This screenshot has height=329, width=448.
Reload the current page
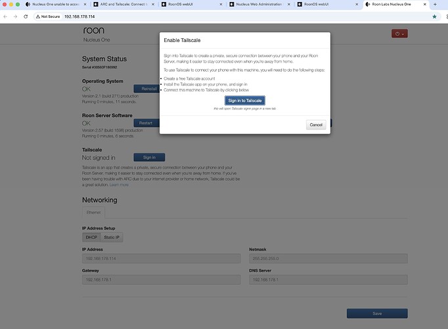(26, 16)
